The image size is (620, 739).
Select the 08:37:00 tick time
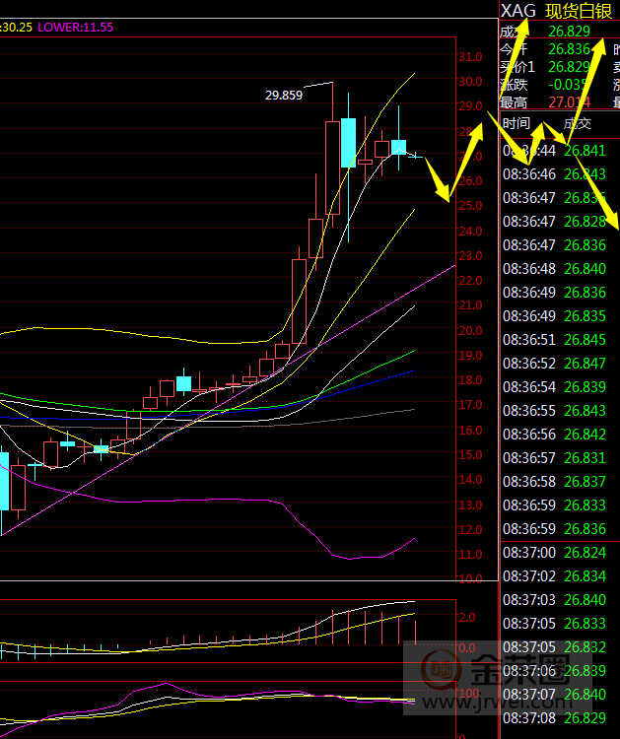529,553
